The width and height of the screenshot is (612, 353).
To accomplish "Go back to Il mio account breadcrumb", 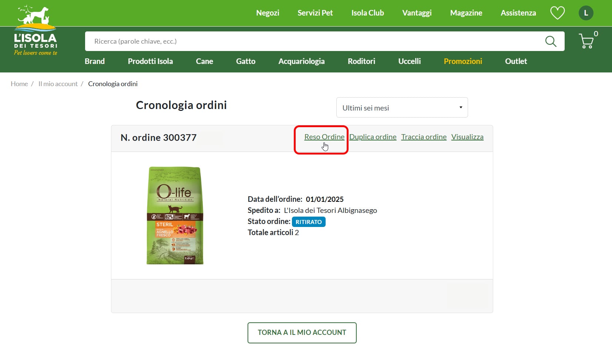I will (58, 84).
